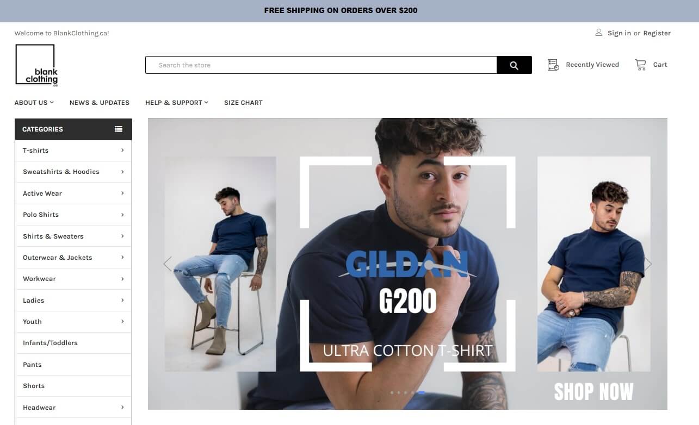699x425 pixels.
Task: Expand the Sweatshirts & Hoodies submenu chevron
Action: (x=122, y=172)
